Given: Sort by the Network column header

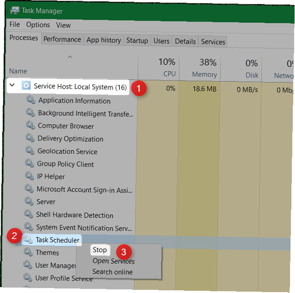Looking at the screenshot, I should (284, 76).
